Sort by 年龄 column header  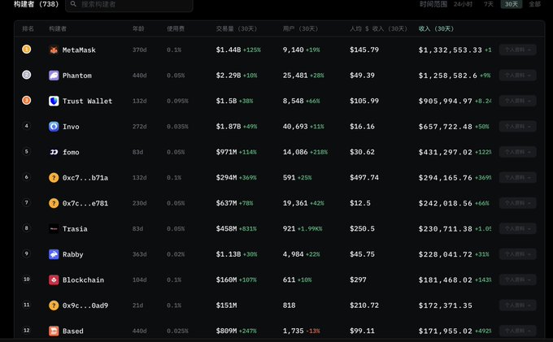(x=138, y=28)
